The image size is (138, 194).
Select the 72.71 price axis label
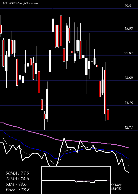click(129, 127)
